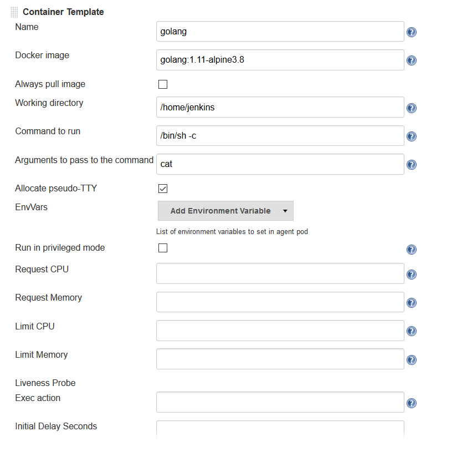Click help icon beside Command to run
The height and width of the screenshot is (467, 462).
[412, 136]
